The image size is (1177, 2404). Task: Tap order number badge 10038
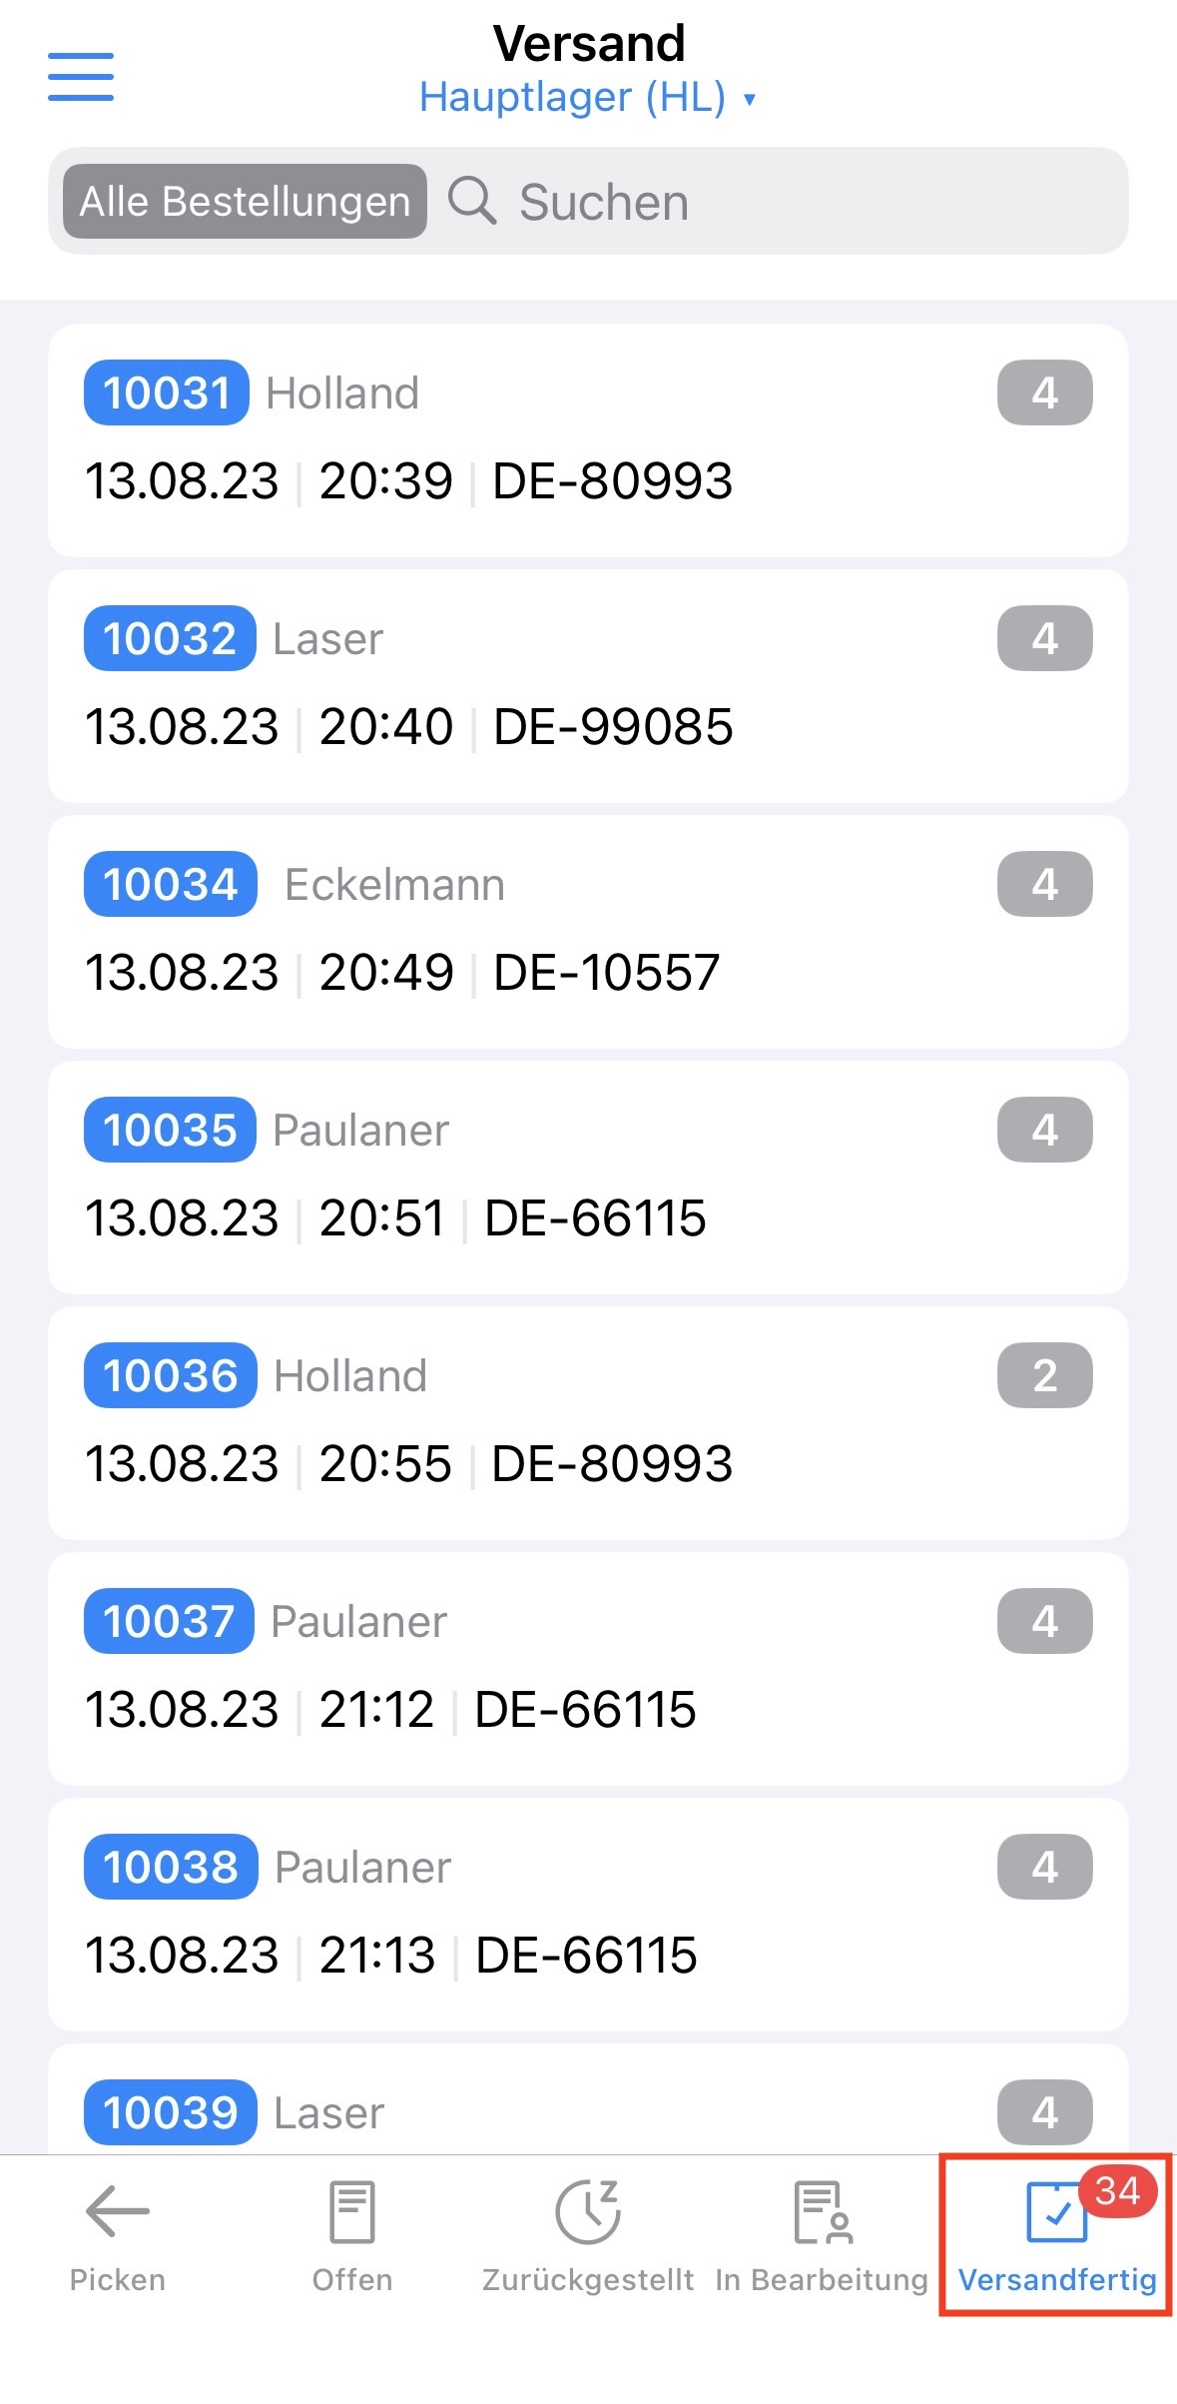(x=171, y=1867)
